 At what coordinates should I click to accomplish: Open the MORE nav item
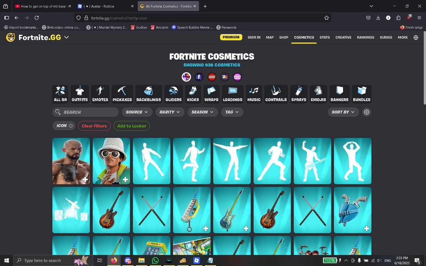pyautogui.click(x=403, y=37)
